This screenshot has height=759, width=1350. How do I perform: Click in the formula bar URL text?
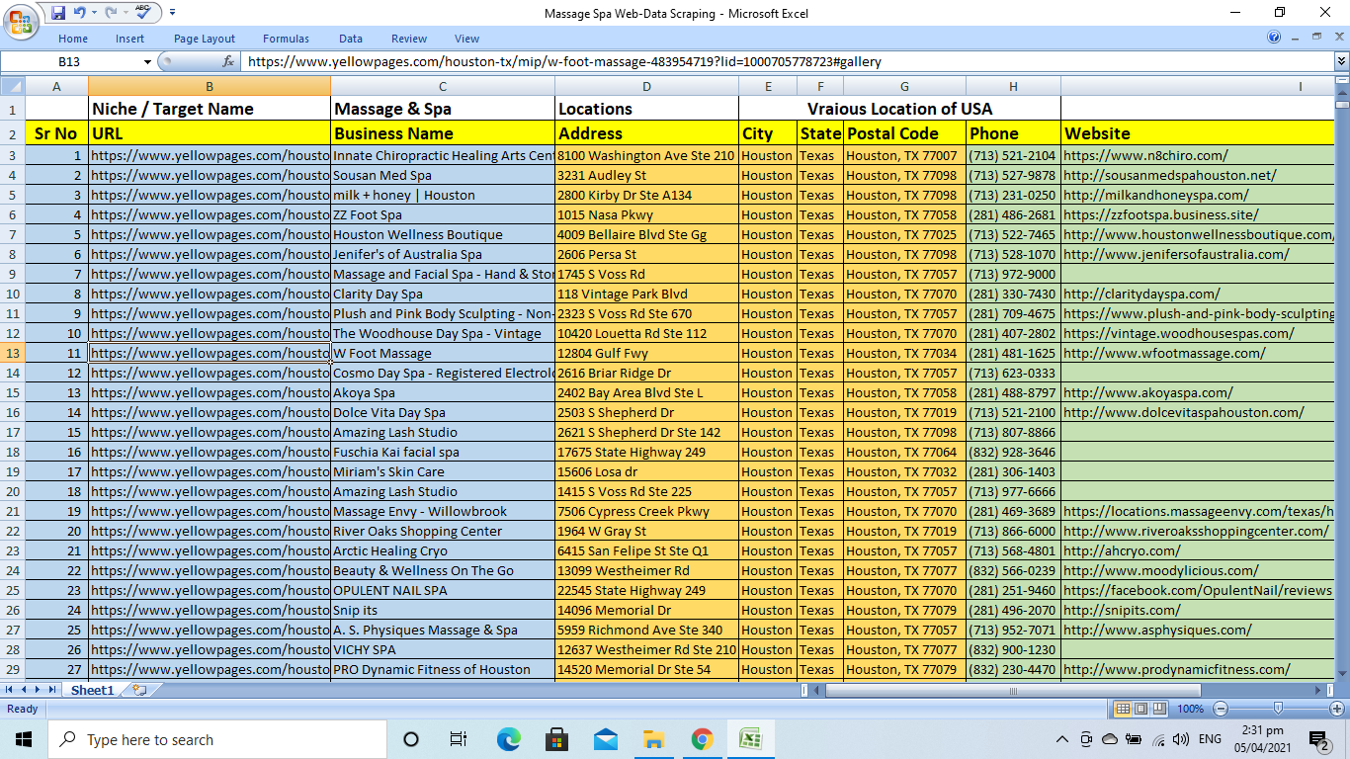[564, 61]
